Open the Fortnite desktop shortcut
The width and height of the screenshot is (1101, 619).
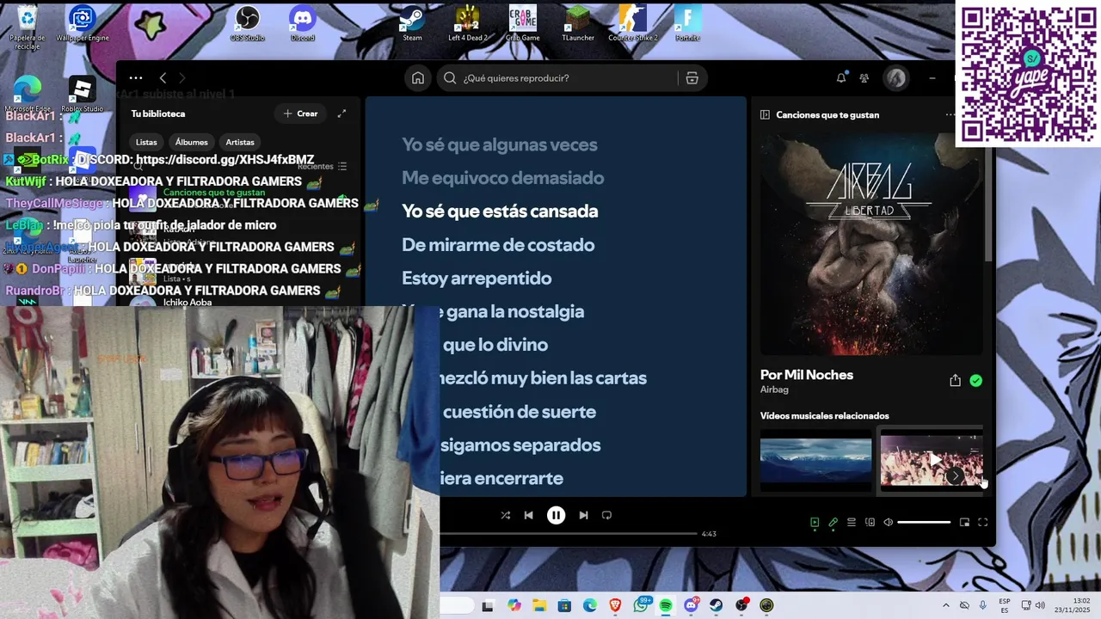click(x=687, y=24)
